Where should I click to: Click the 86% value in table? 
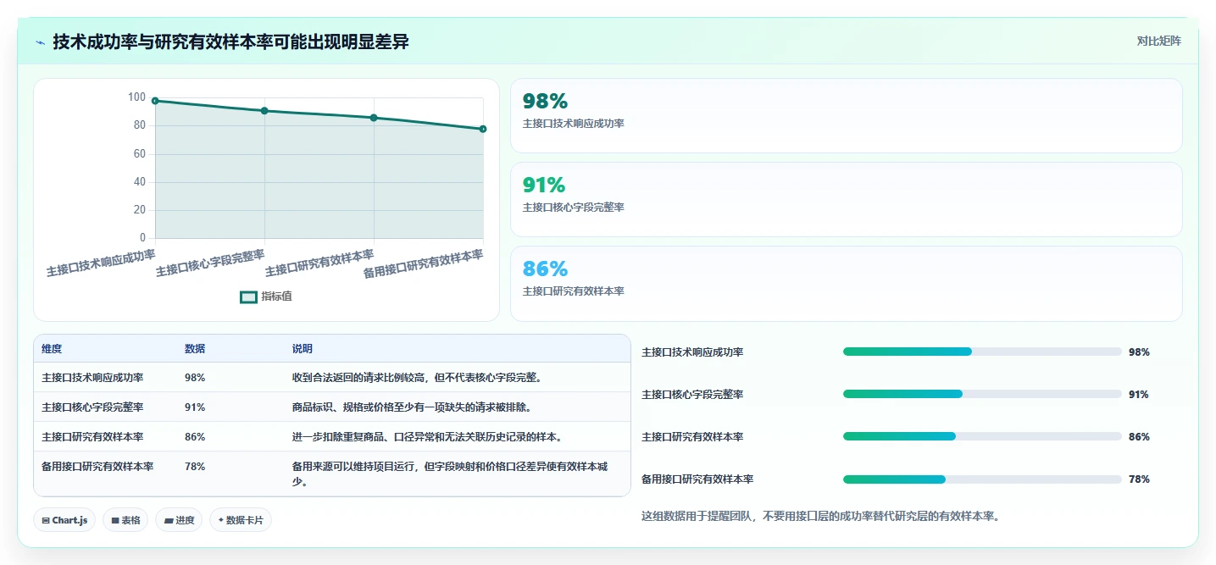(x=195, y=437)
